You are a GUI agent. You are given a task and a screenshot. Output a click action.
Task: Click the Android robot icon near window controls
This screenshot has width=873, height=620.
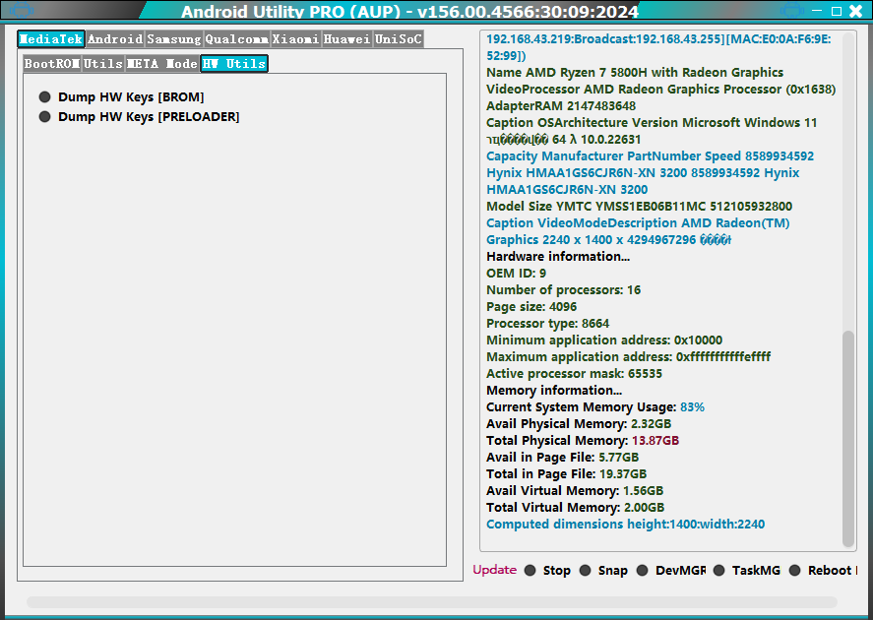[x=791, y=10]
